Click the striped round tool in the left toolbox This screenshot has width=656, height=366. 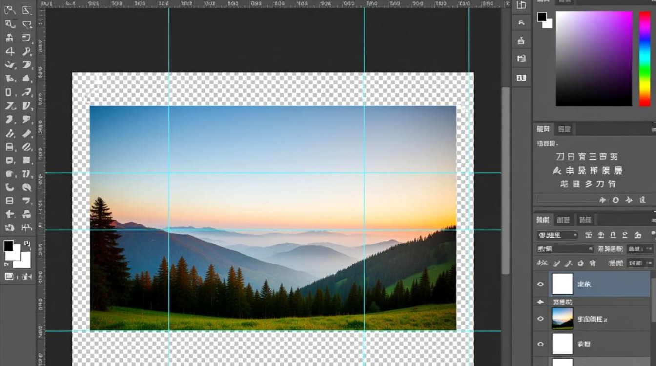pos(27,147)
